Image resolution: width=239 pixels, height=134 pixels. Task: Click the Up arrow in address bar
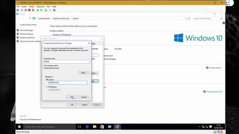[30, 18]
